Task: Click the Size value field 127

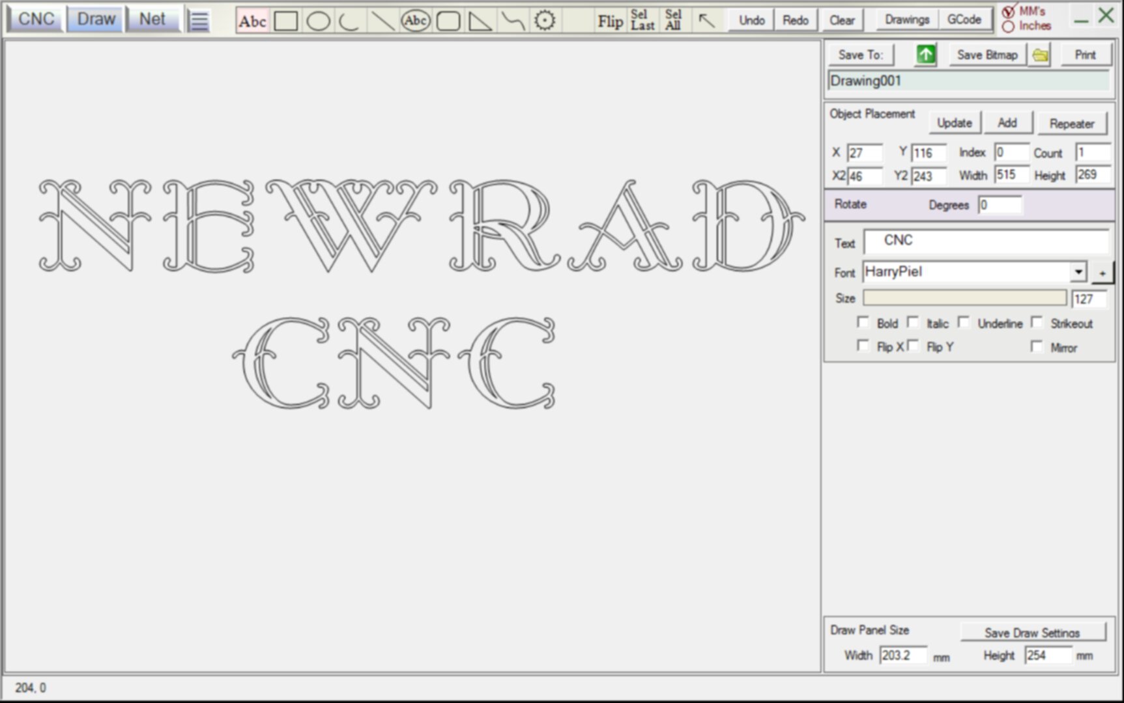Action: (1089, 299)
